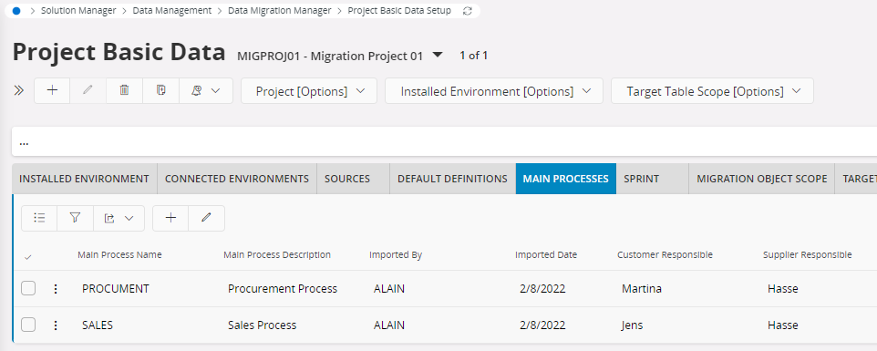Click the collapsed '...' header bar
877x351 pixels.
coord(444,141)
